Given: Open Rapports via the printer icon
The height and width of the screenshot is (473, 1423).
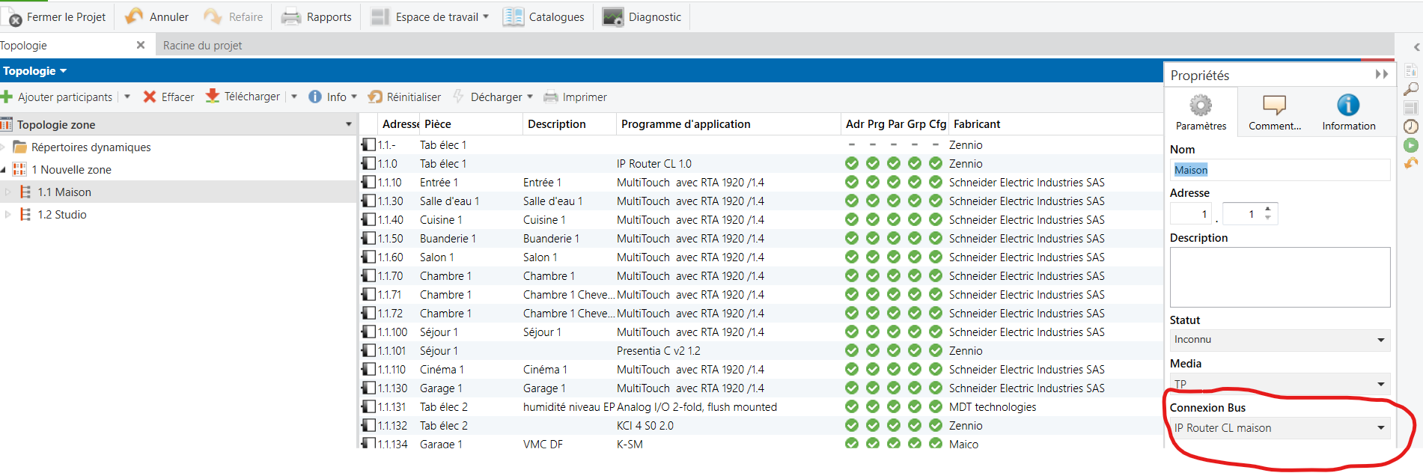Looking at the screenshot, I should 291,16.
